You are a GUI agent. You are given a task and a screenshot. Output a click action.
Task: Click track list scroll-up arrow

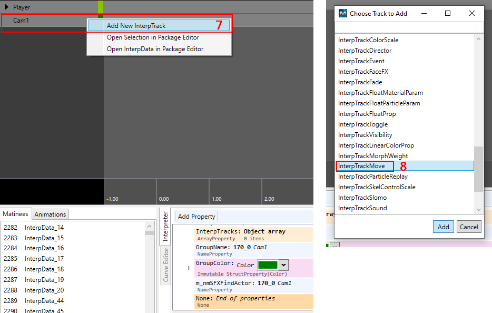pos(478,39)
